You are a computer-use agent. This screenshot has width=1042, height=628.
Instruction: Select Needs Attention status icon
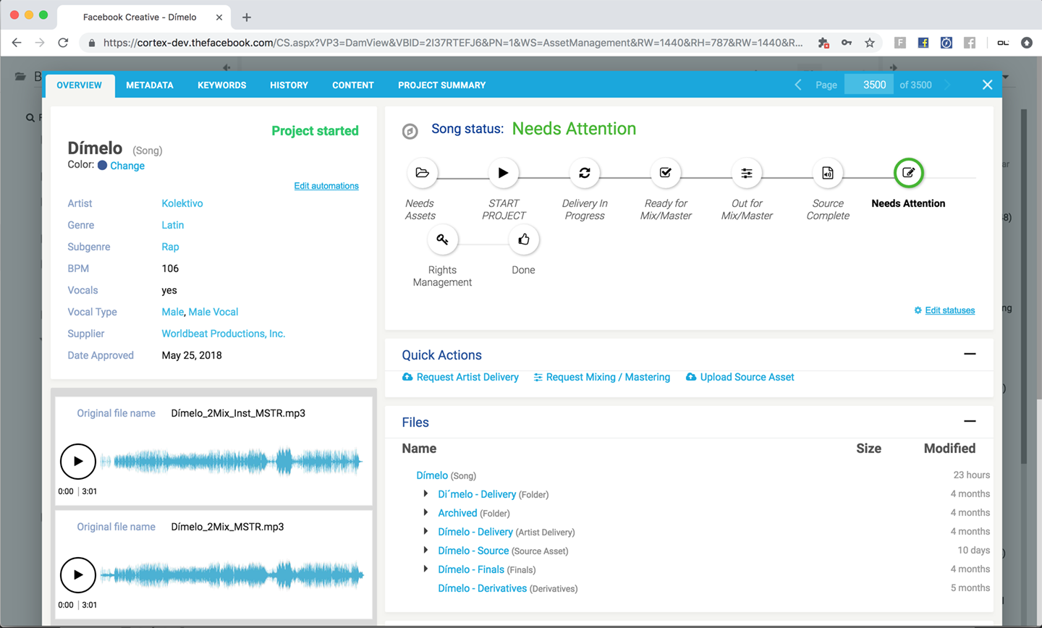click(x=908, y=173)
